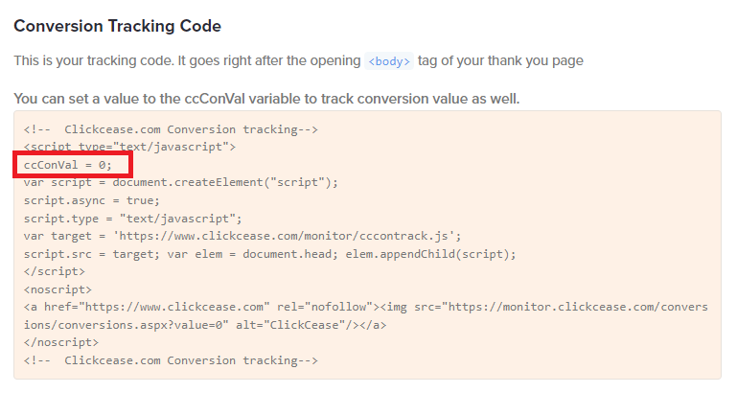
Task: Click the elem.appendChild(script) line
Action: [270, 254]
